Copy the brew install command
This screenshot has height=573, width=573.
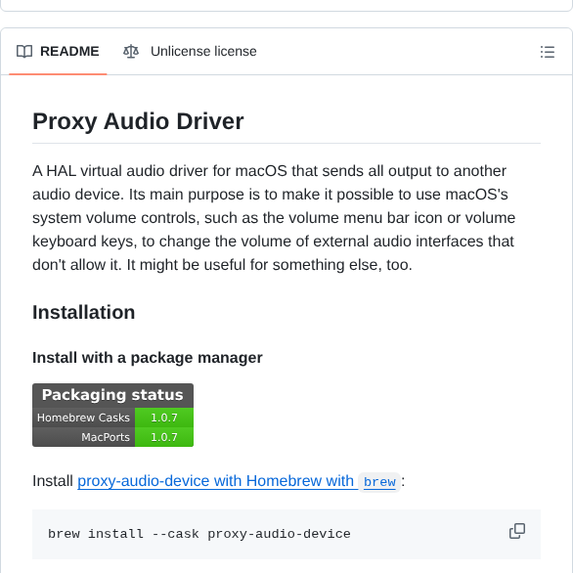click(x=517, y=531)
